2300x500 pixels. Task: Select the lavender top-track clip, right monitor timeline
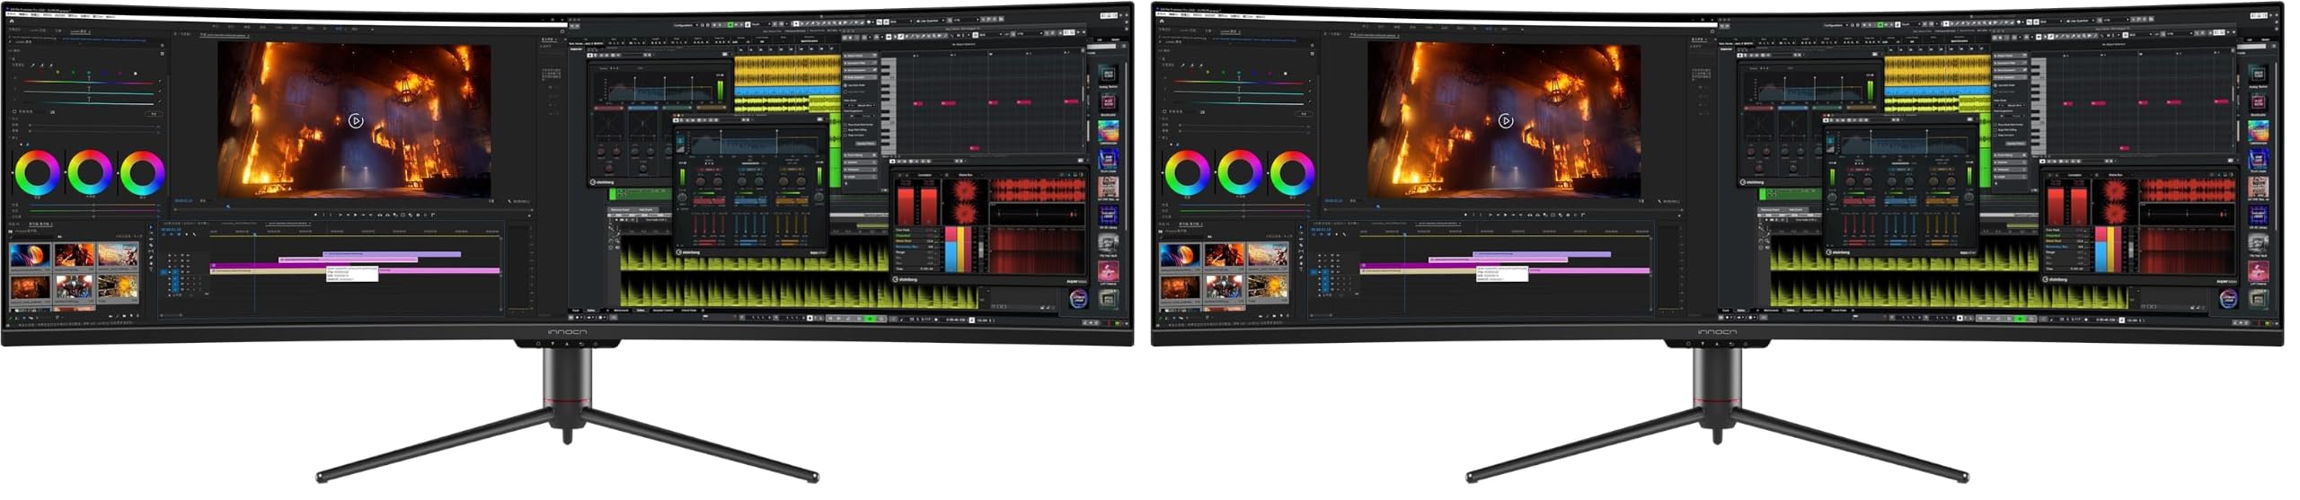(x=1542, y=254)
